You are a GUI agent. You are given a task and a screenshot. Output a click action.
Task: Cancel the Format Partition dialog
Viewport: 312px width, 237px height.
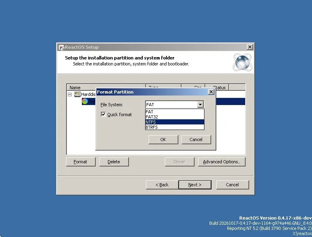coord(196,140)
